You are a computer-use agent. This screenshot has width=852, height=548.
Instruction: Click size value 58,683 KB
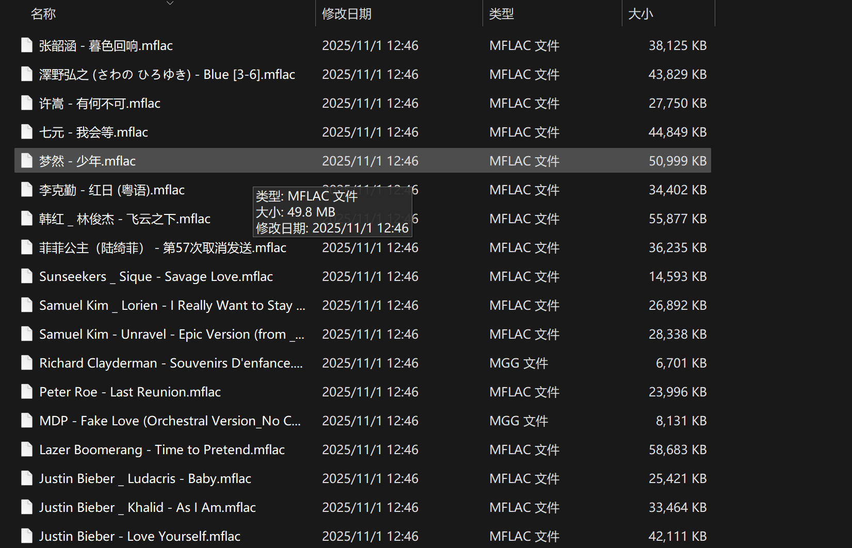click(x=678, y=450)
